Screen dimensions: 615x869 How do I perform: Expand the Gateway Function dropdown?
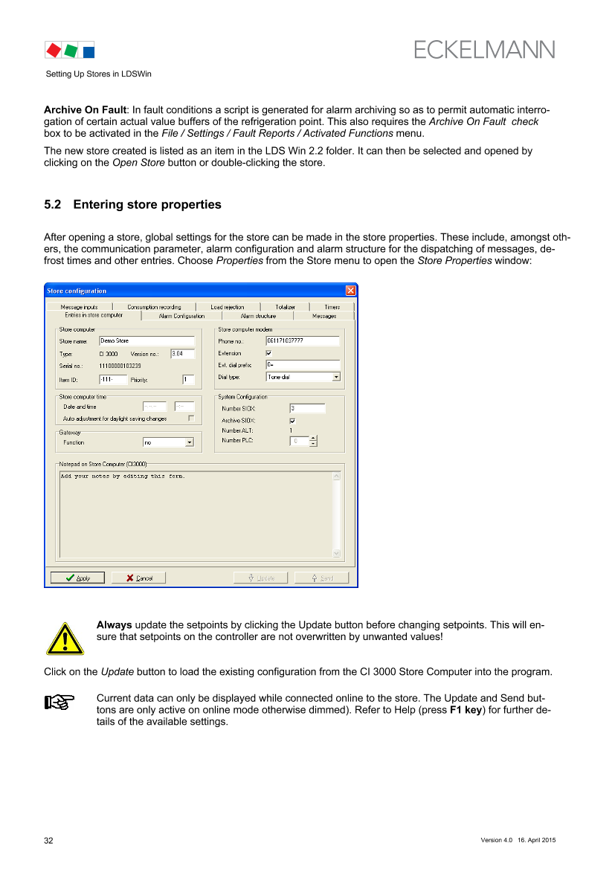189,442
